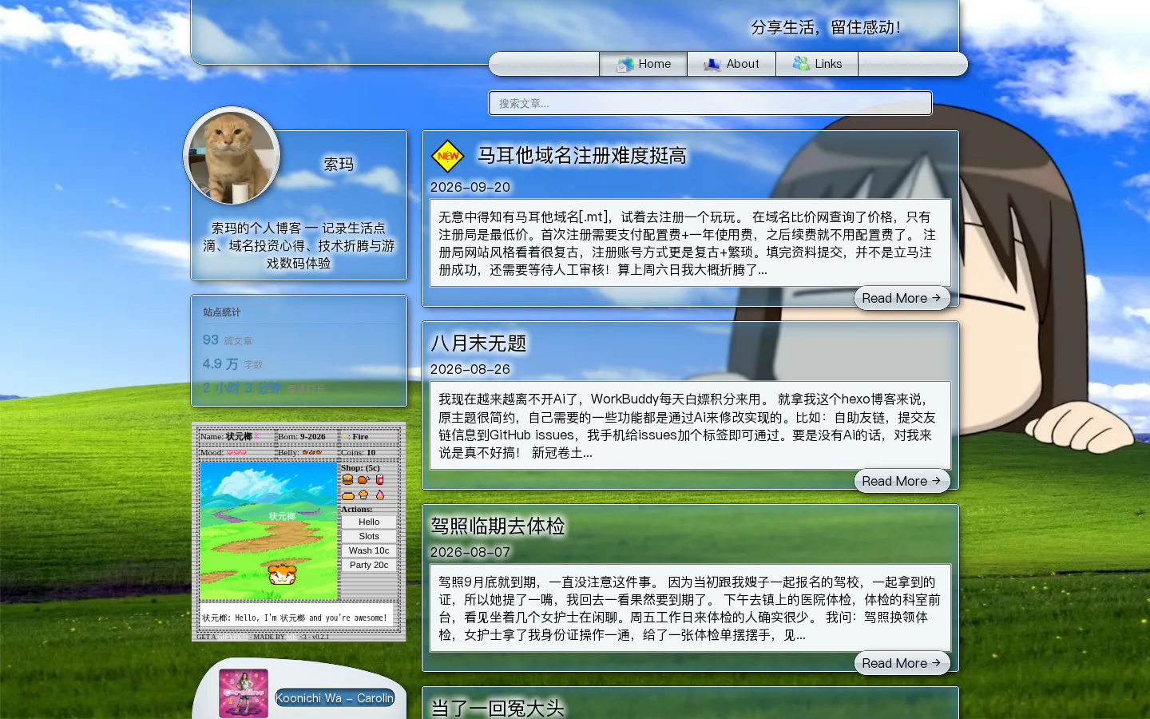This screenshot has height=719, width=1150.
Task: Open the About page
Action: tap(732, 64)
